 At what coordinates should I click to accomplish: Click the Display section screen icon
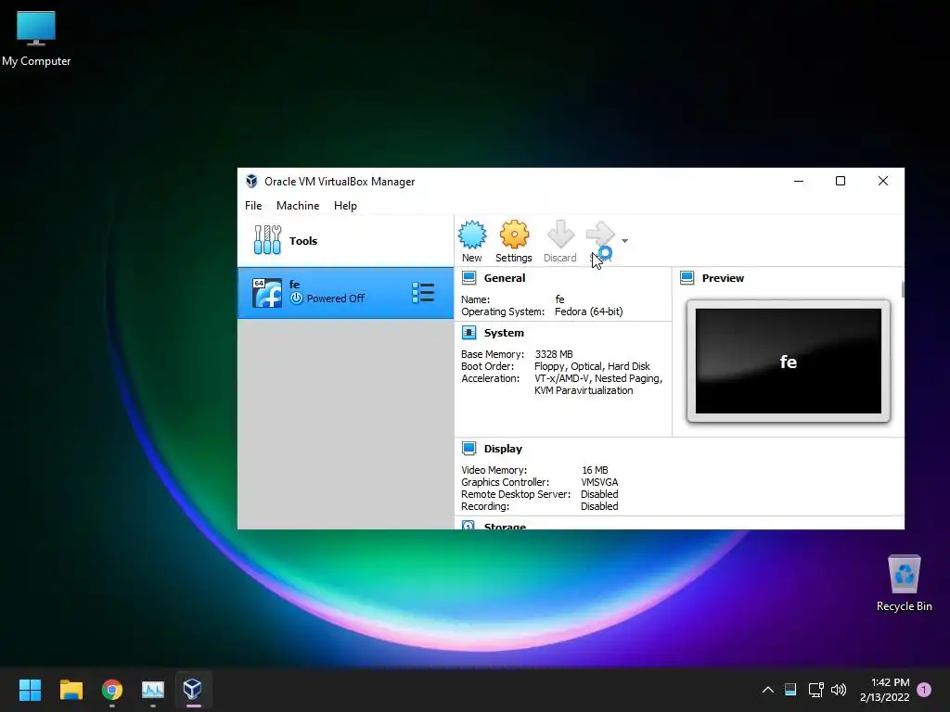[x=469, y=448]
